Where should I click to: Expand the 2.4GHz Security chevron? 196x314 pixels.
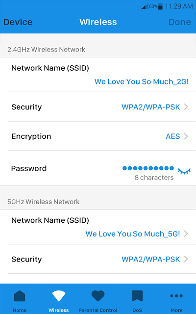coord(186,107)
